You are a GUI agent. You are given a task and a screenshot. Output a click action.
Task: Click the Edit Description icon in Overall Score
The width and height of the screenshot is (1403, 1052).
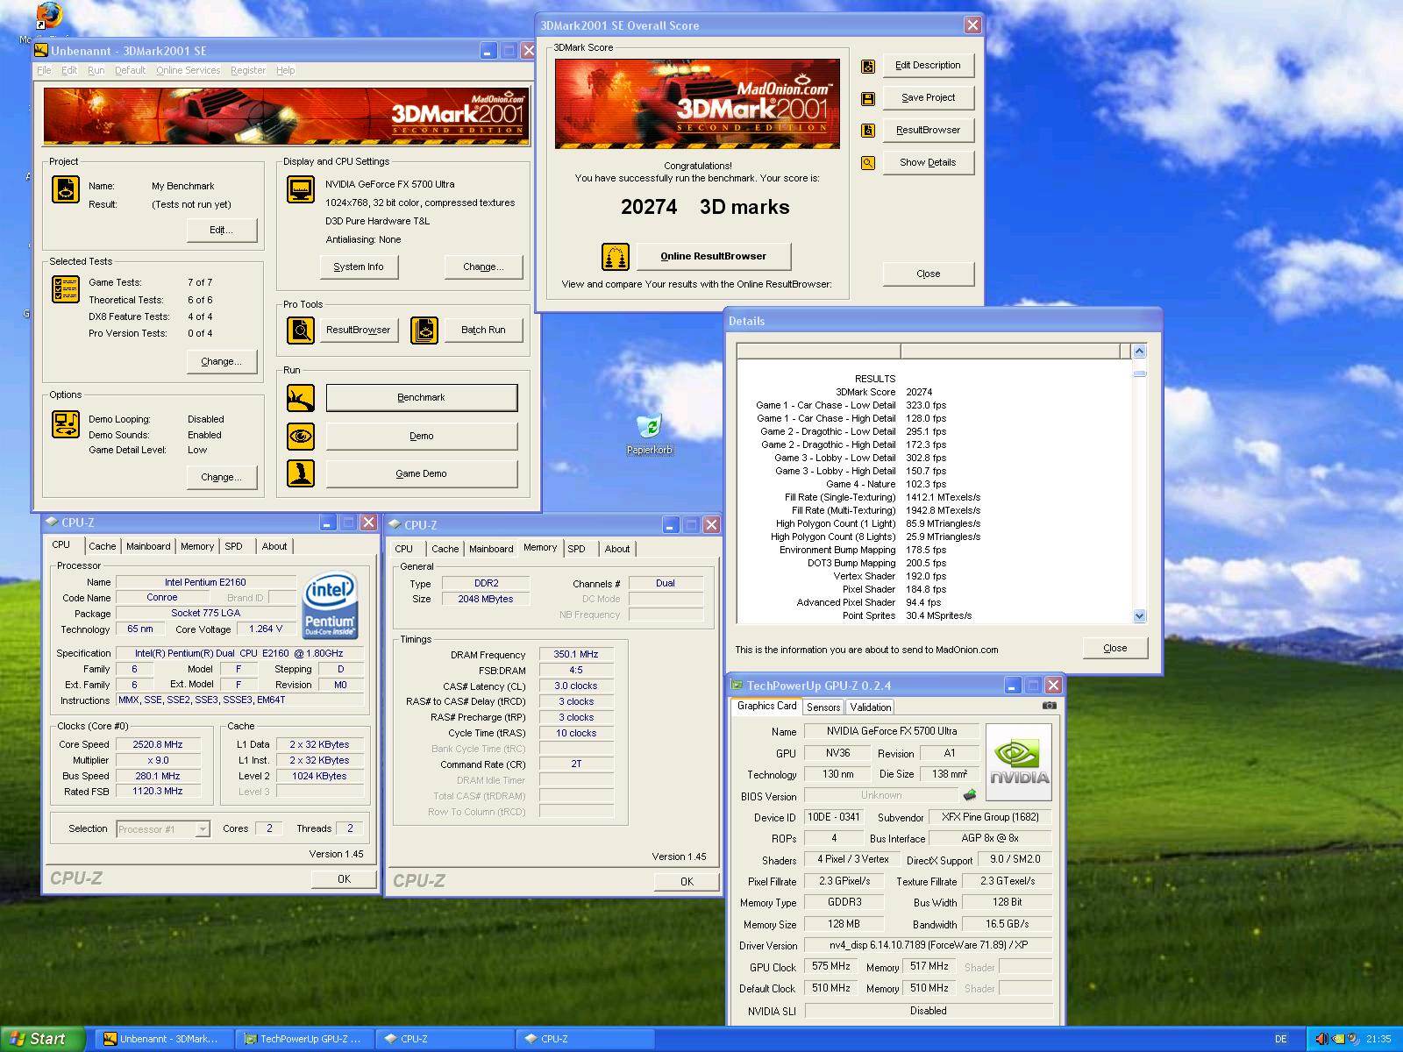[868, 66]
